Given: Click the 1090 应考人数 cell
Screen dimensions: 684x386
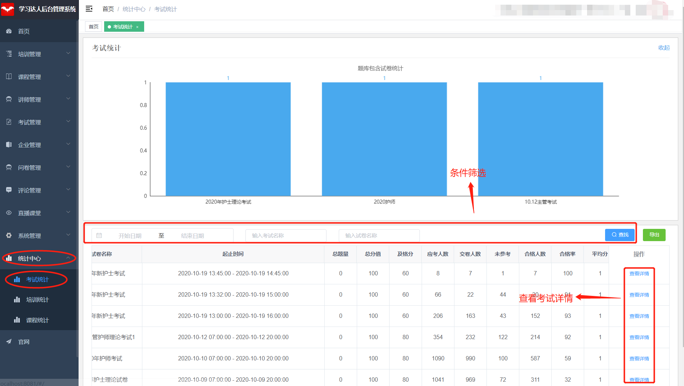Looking at the screenshot, I should [x=438, y=359].
